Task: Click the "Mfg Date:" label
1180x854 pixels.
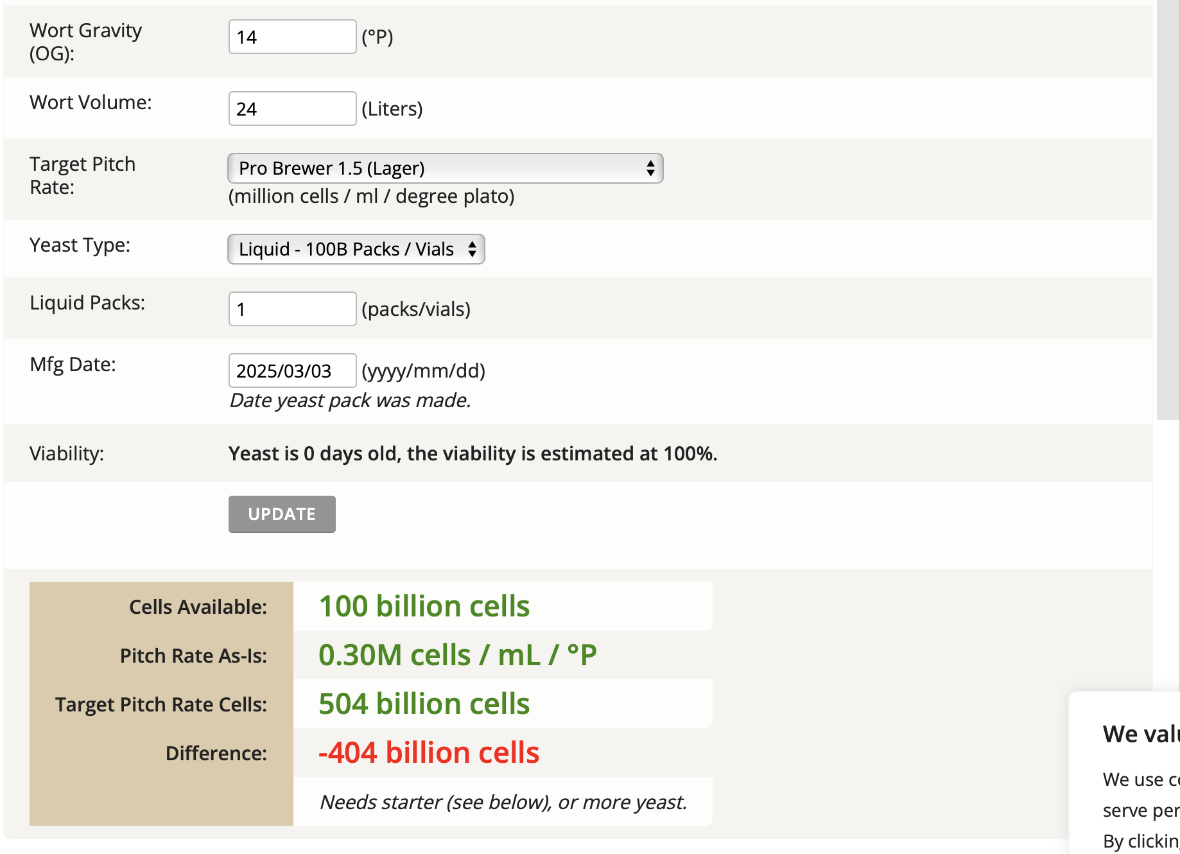Action: 73,364
